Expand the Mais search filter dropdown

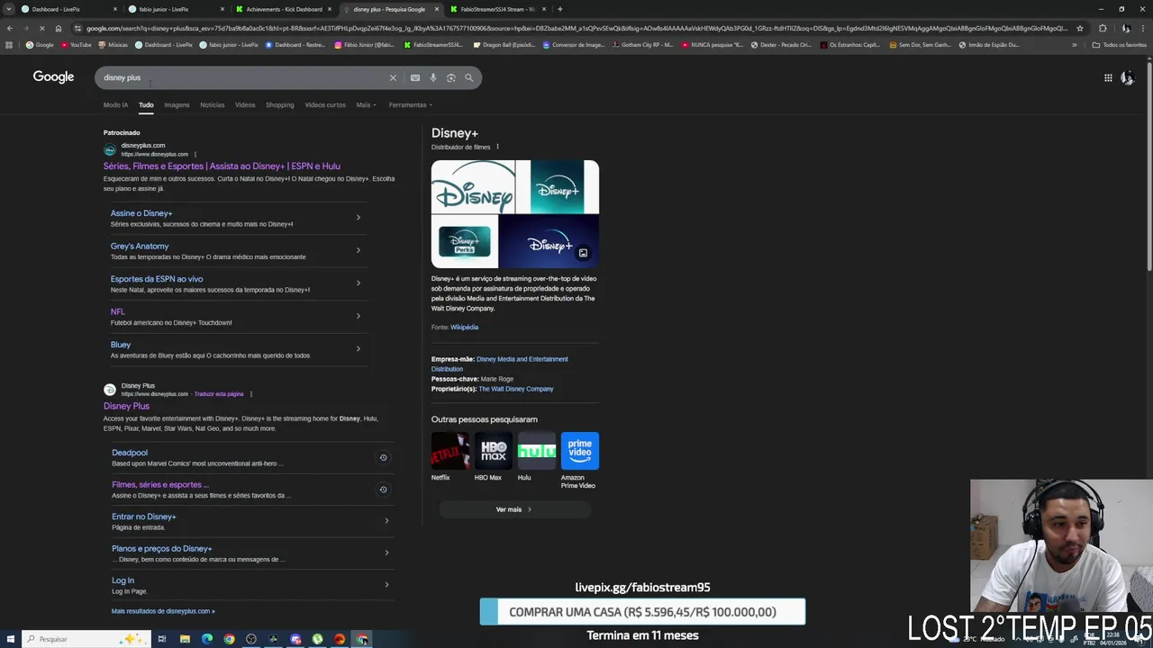click(366, 104)
